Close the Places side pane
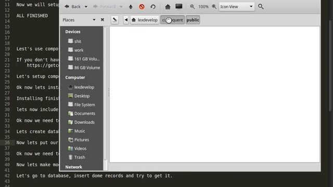 103,20
